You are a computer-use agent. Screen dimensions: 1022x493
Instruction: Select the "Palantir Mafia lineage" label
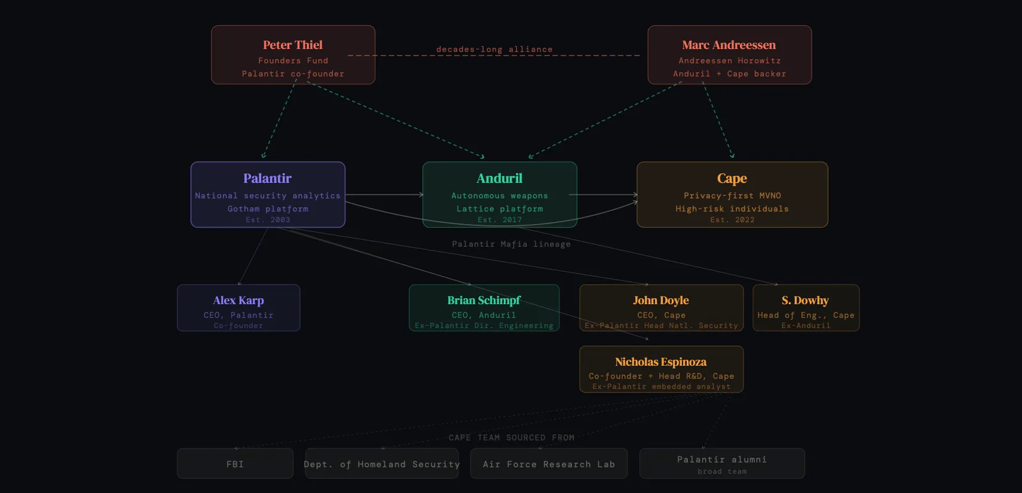511,244
